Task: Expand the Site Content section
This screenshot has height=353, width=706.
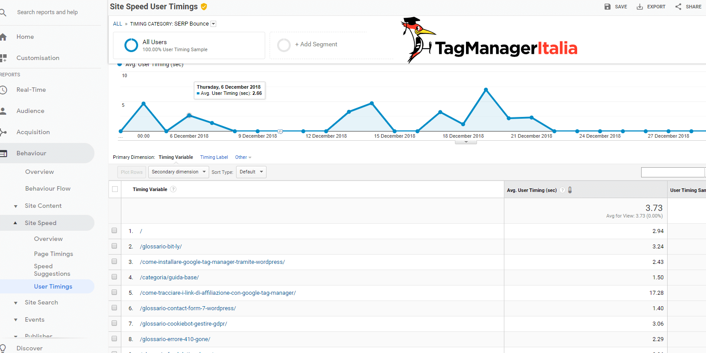Action: point(16,206)
